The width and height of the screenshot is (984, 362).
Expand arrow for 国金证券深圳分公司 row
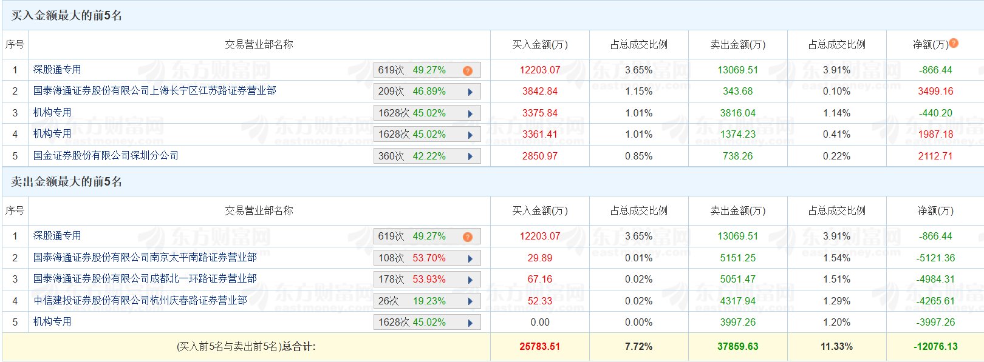[x=470, y=156]
